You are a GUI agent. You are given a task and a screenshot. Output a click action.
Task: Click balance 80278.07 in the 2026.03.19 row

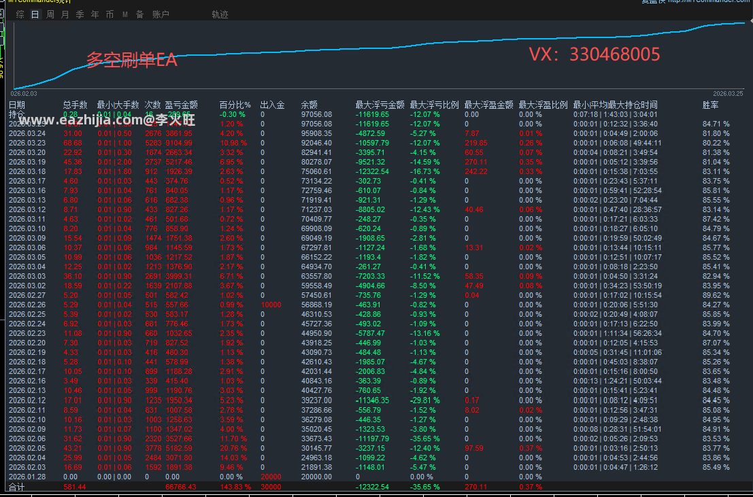pos(316,162)
